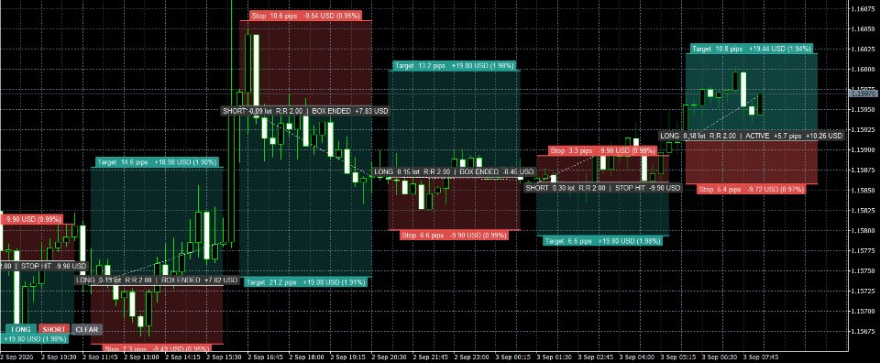The width and height of the screenshot is (880, 363).
Task: Click the 1.15925 price axis label
Action: coord(864,129)
